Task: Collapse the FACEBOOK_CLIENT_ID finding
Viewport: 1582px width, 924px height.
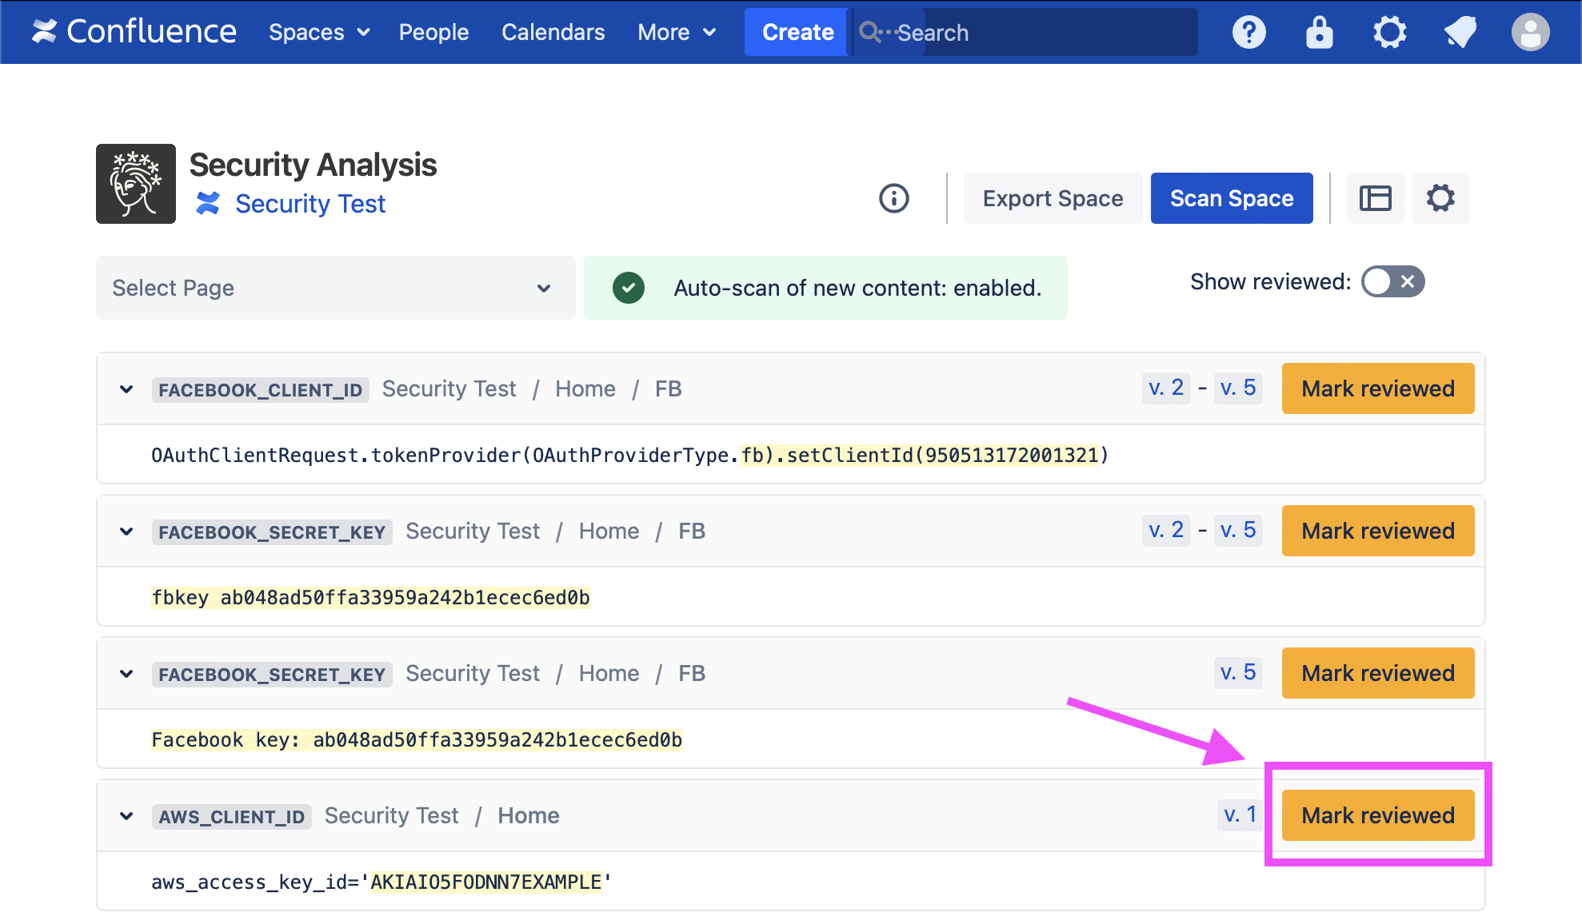Action: (x=126, y=389)
